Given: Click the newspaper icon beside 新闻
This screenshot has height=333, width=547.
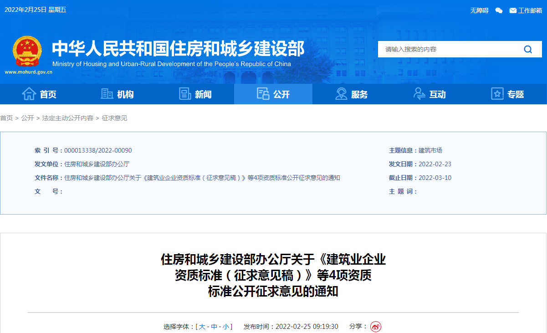Looking at the screenshot, I should click(185, 94).
